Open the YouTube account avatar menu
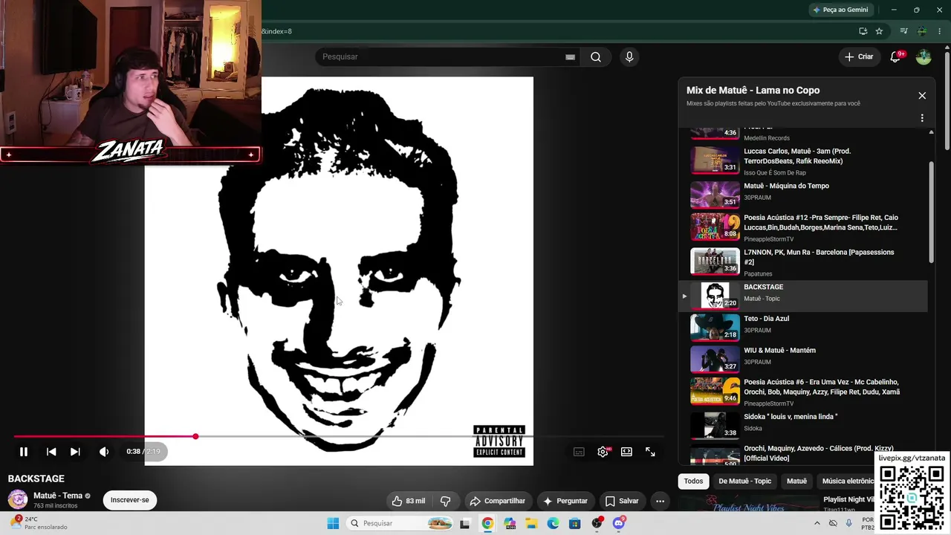Image resolution: width=951 pixels, height=535 pixels. [924, 57]
